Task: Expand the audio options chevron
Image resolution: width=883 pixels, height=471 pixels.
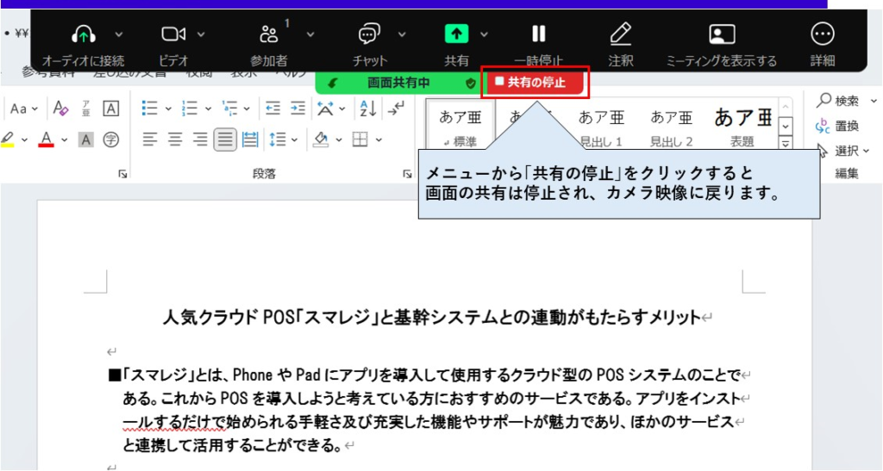Action: [119, 34]
